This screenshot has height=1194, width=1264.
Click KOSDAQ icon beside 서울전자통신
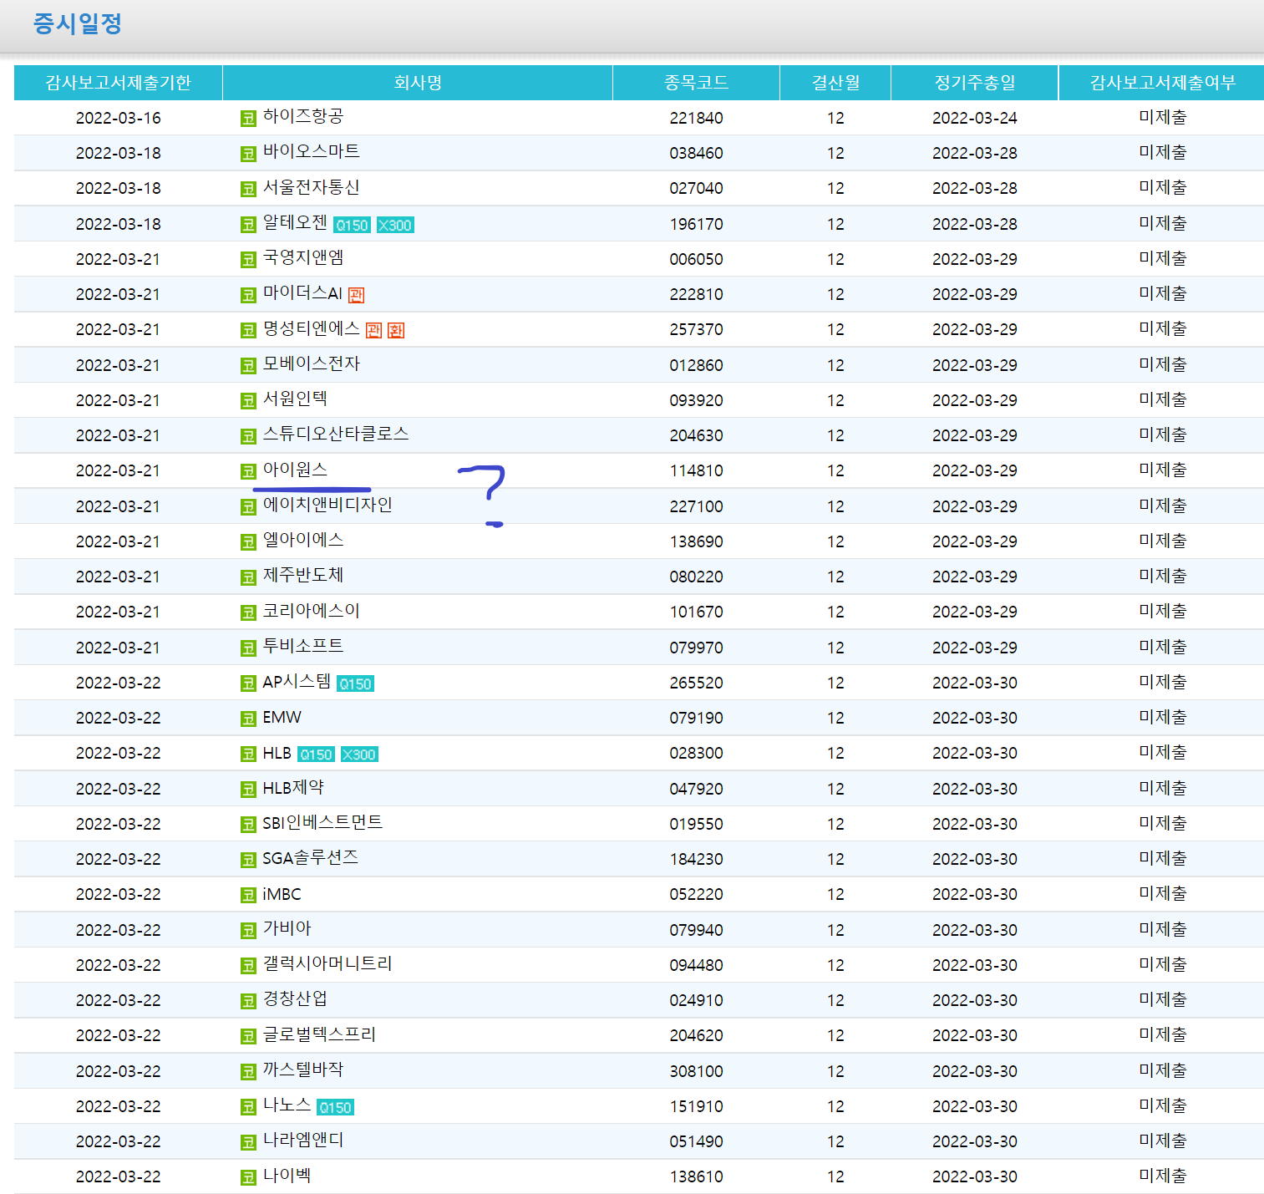[x=248, y=189]
